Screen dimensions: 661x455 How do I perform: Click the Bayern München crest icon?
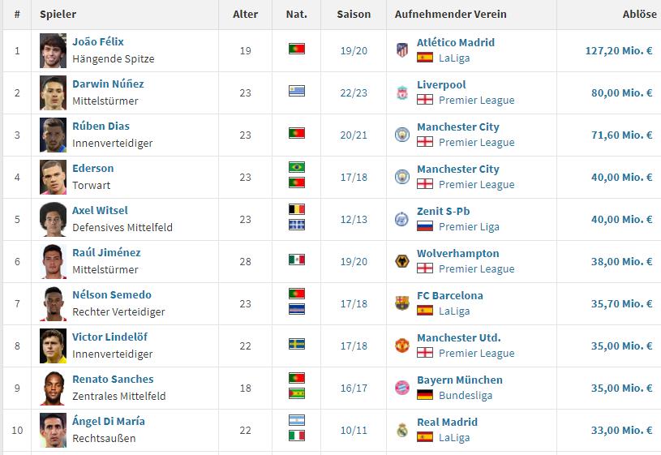[x=402, y=388]
